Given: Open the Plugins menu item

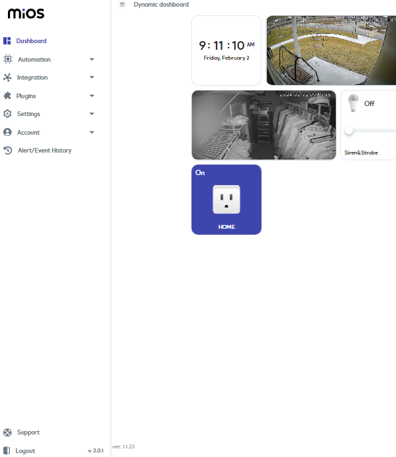Looking at the screenshot, I should [x=26, y=96].
